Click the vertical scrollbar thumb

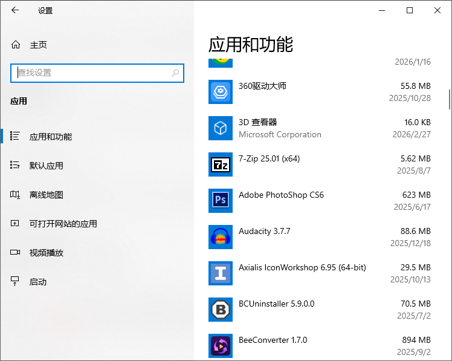coord(449,100)
